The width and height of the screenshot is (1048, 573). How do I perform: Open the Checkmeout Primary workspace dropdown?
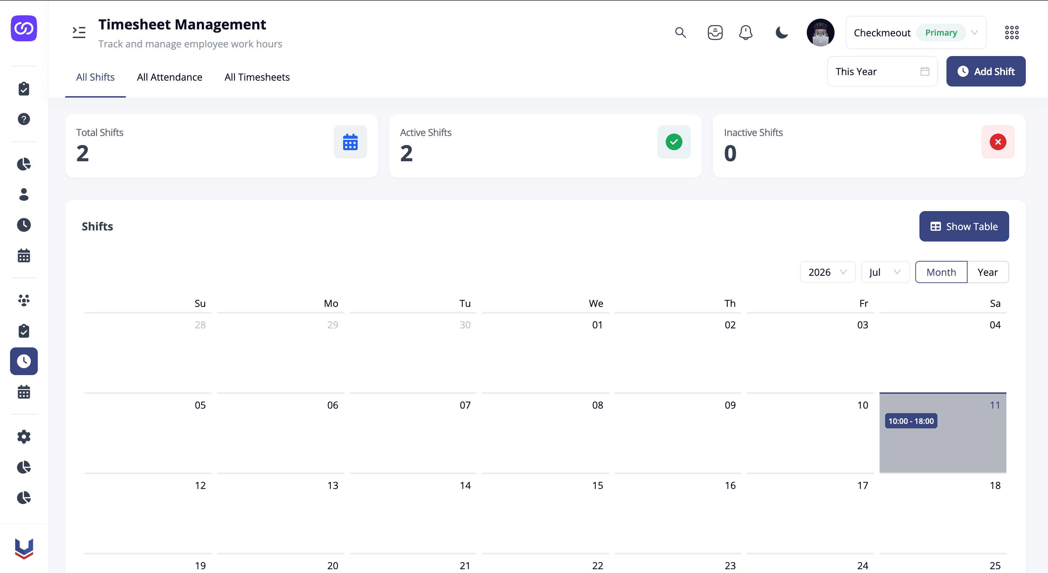pyautogui.click(x=916, y=33)
